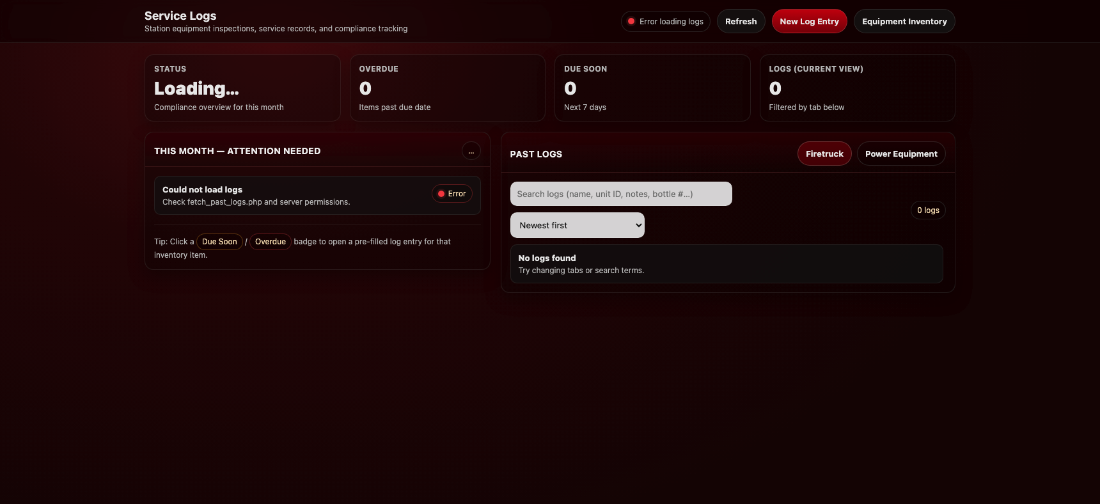Select the Overdue summary card
Screen dimensions: 1100x504
pos(447,88)
